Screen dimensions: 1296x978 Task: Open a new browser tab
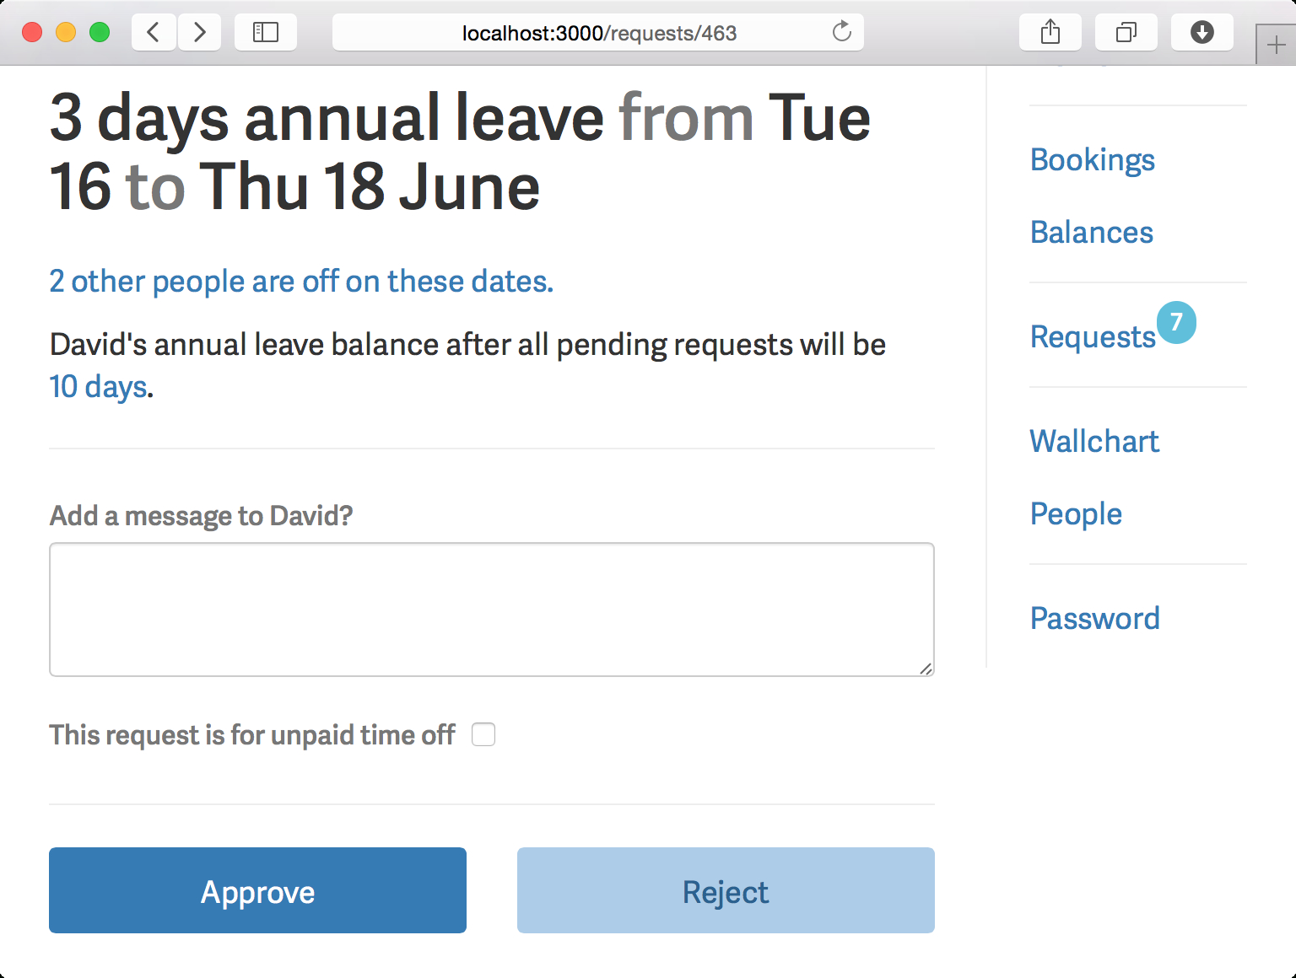1274,44
